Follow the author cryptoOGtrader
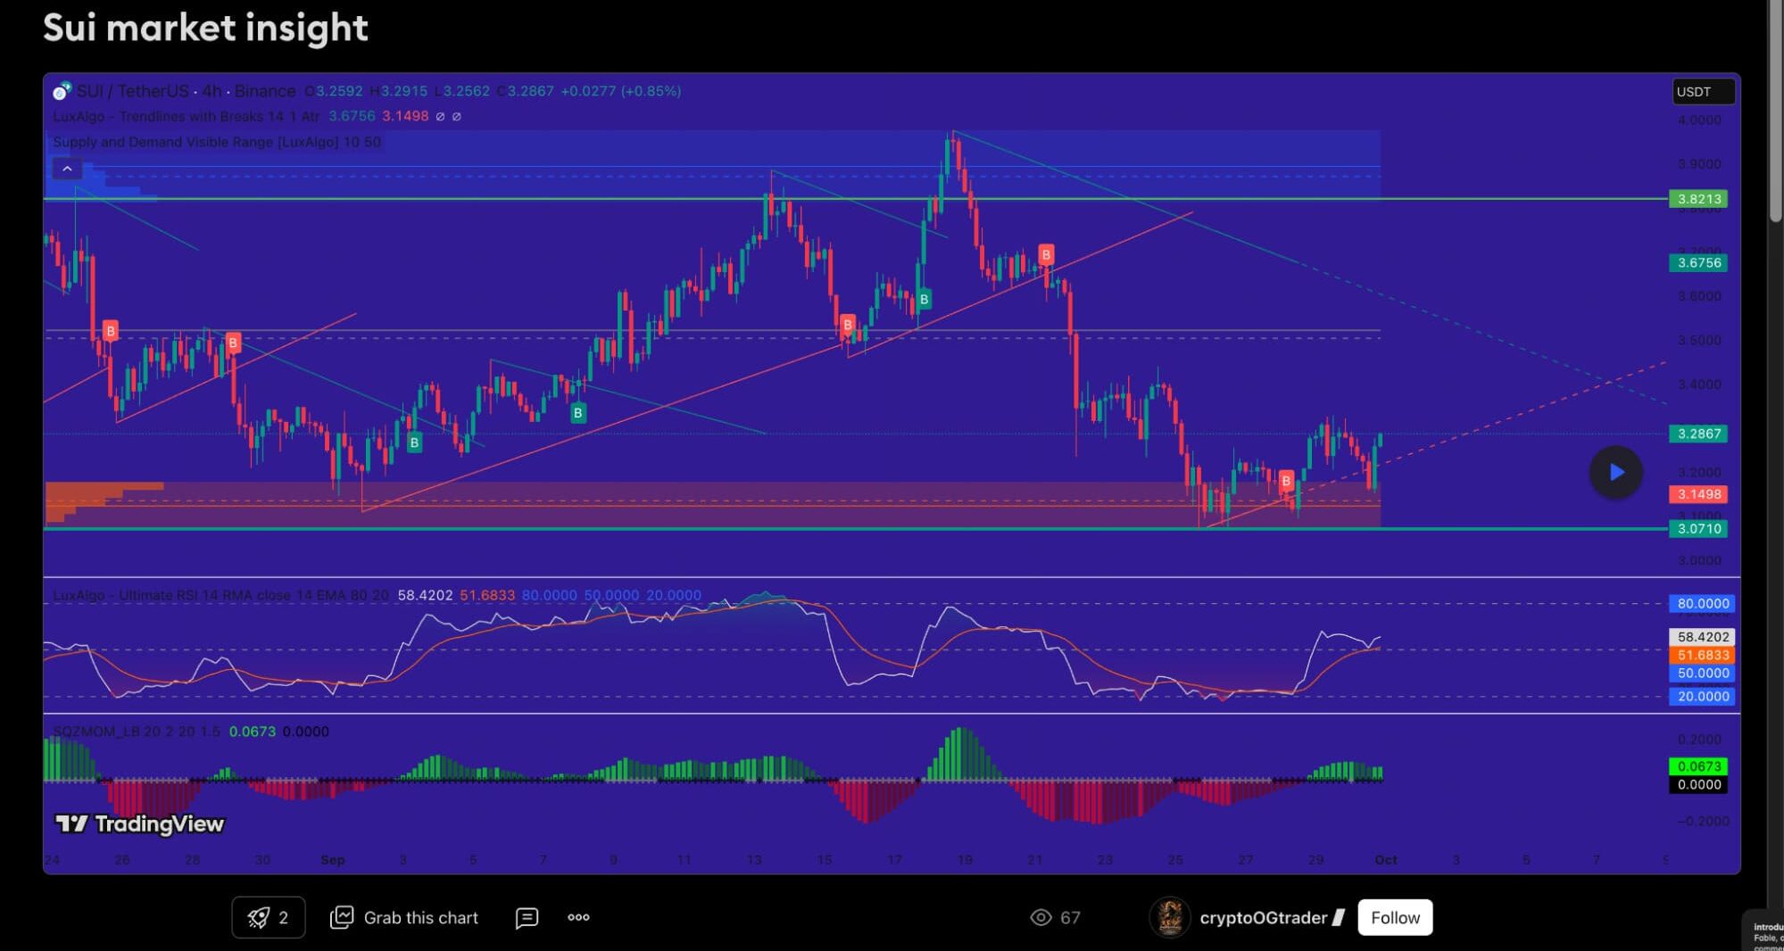The width and height of the screenshot is (1784, 951). coord(1394,917)
